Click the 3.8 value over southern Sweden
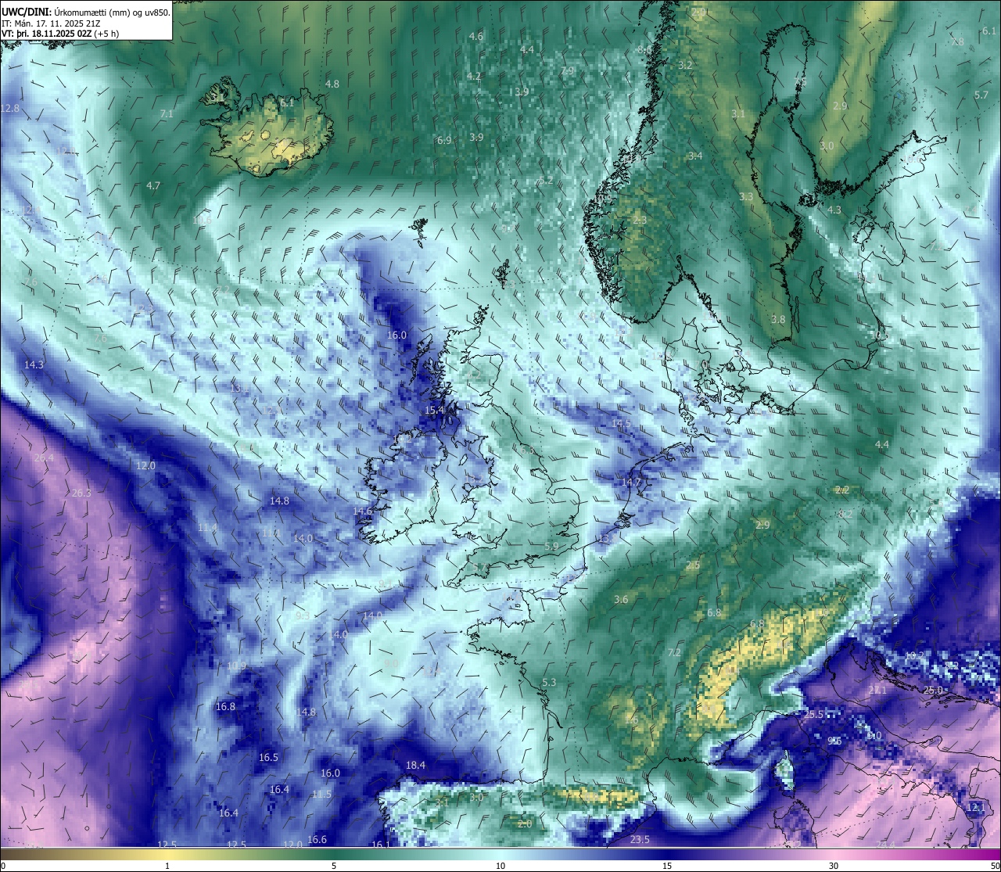 (x=778, y=319)
